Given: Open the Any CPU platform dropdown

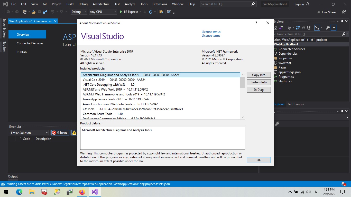Looking at the screenshot, I should point(103,12).
